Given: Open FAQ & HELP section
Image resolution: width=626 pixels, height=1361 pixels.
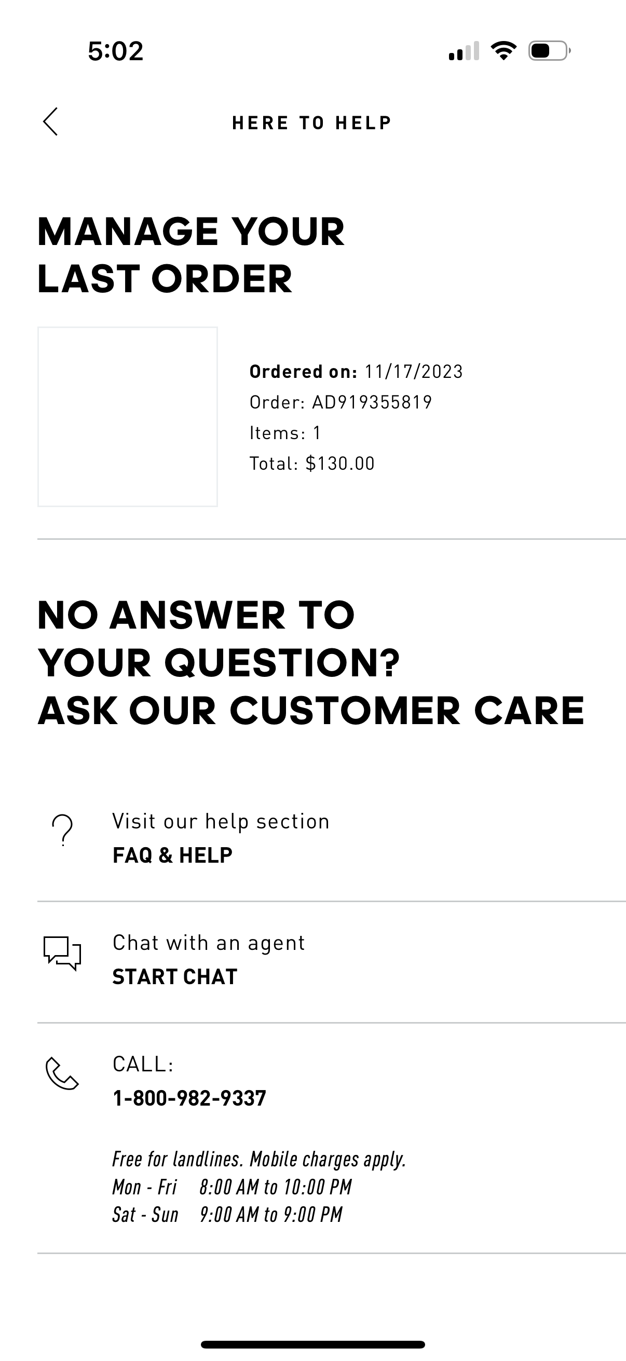Looking at the screenshot, I should (x=172, y=855).
